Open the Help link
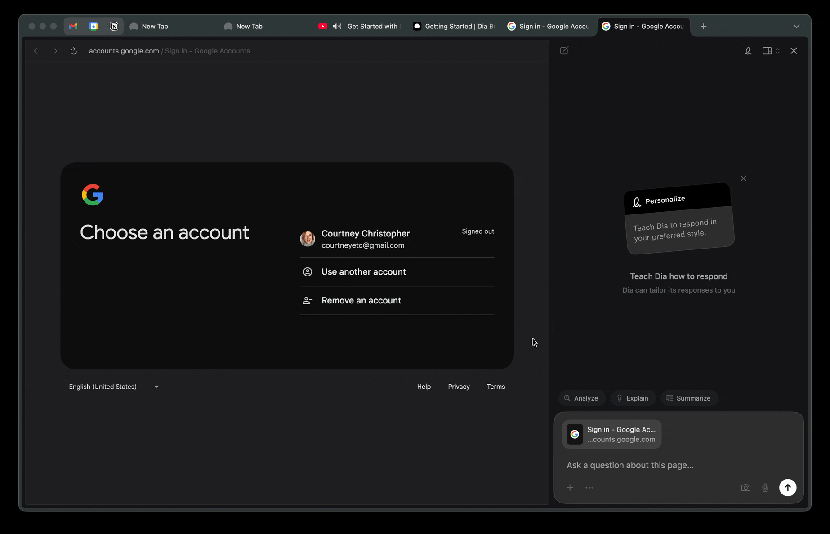The width and height of the screenshot is (830, 534). click(424, 387)
